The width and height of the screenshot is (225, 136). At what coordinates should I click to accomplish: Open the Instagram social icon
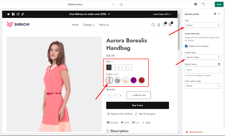[18, 14]
